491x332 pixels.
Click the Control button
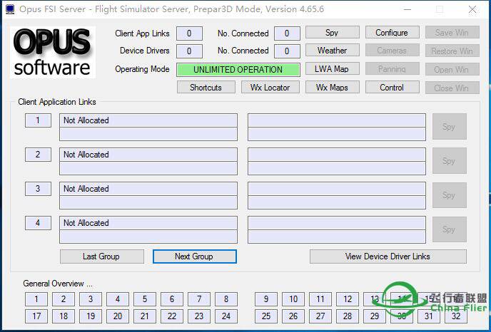tap(392, 88)
